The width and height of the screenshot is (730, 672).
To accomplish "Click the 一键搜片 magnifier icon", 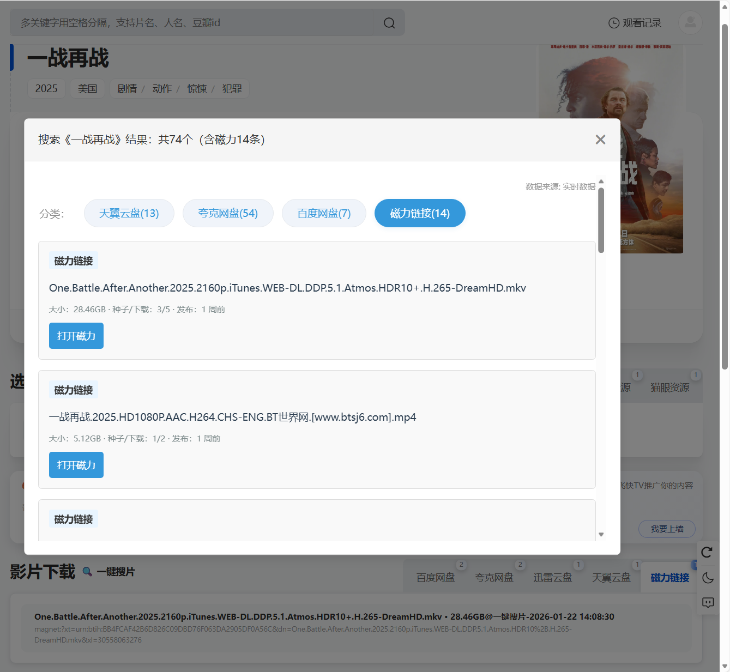I will click(x=87, y=572).
